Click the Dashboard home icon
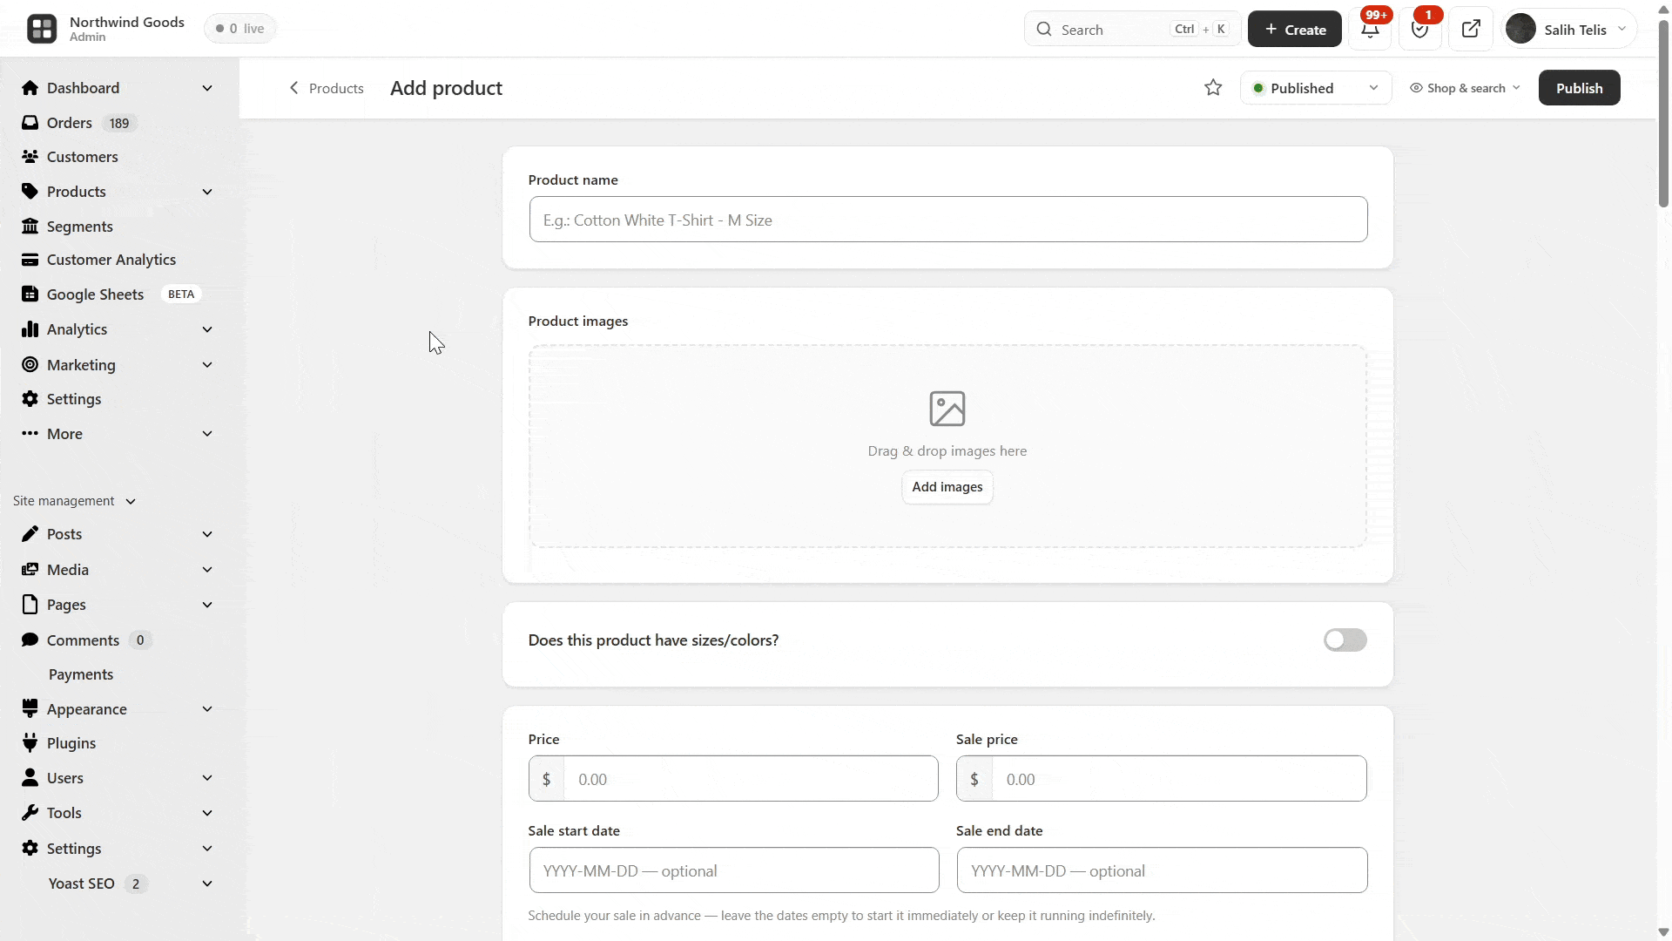 tap(30, 88)
